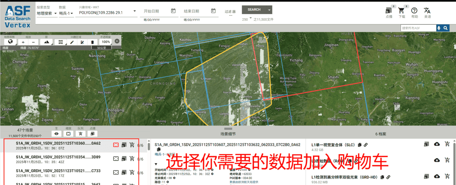This screenshot has height=185, width=456.
Task: Add scene 3D89 files to cart
Action: 132,158
